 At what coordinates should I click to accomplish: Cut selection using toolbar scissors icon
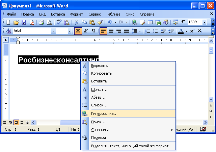coord(76,22)
